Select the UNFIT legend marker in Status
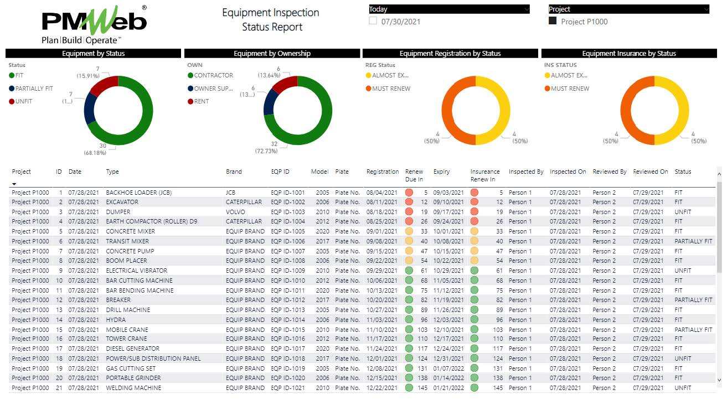 12,101
